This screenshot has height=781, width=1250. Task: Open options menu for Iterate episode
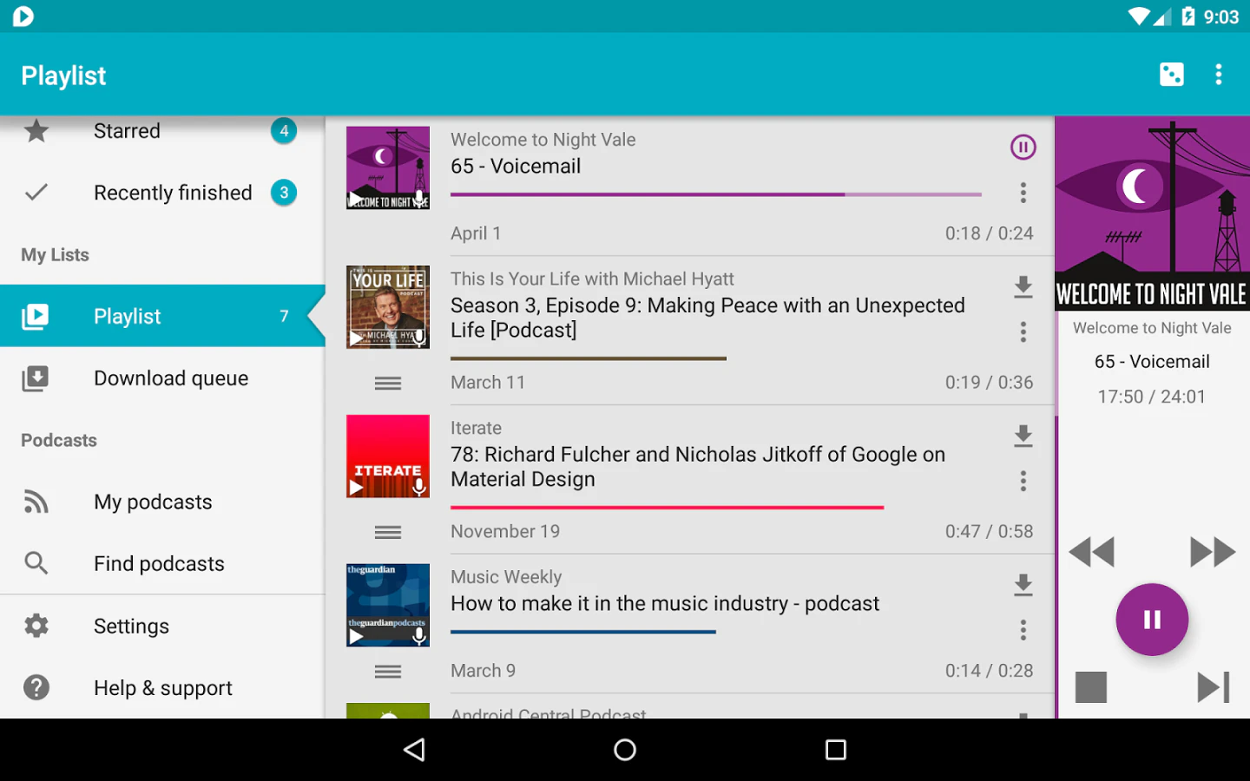point(1023,481)
